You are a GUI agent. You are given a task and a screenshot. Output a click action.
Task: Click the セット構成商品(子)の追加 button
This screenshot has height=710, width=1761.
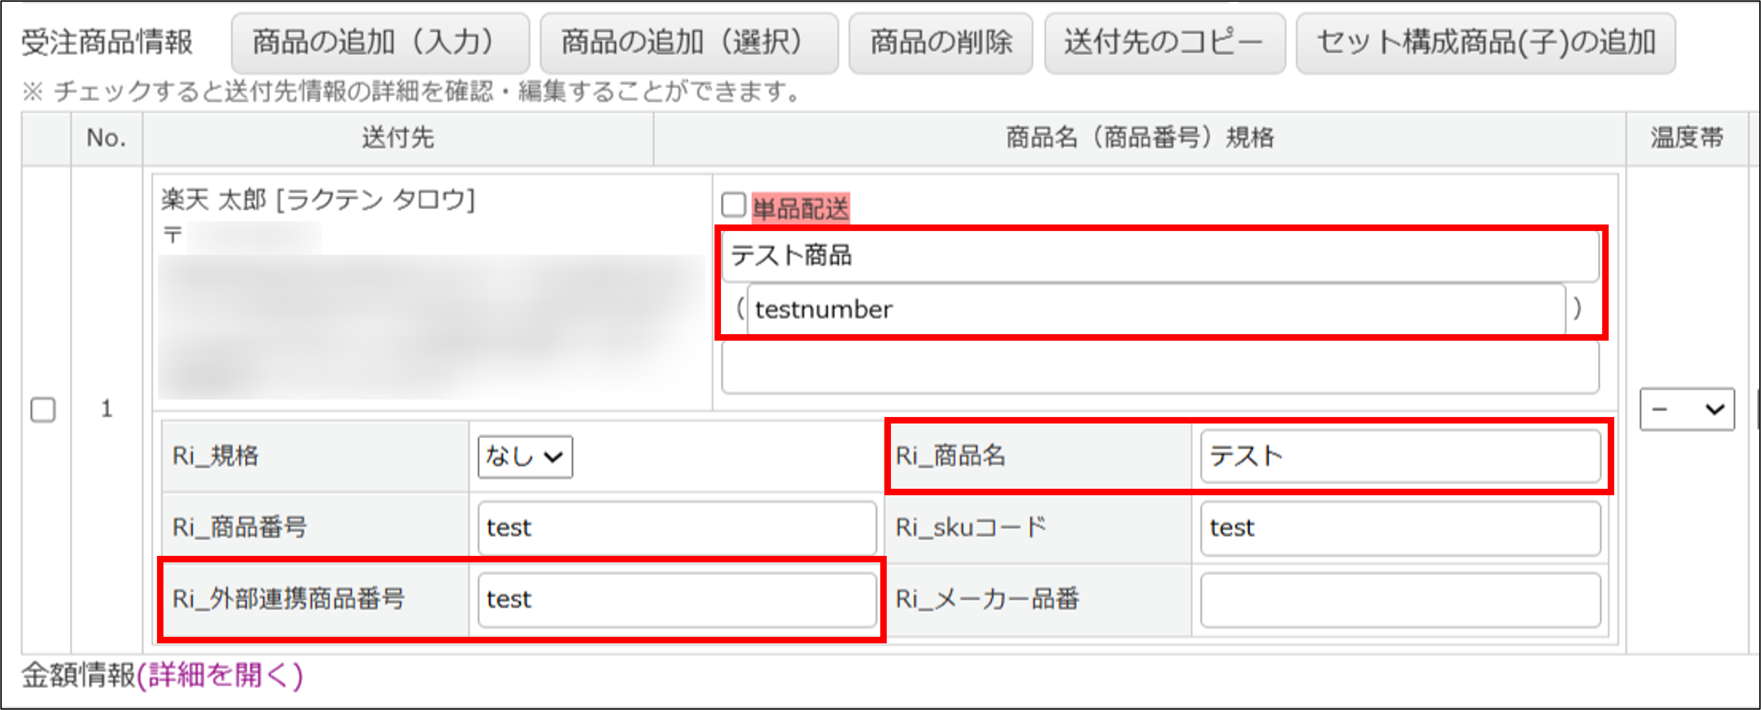tap(1486, 43)
